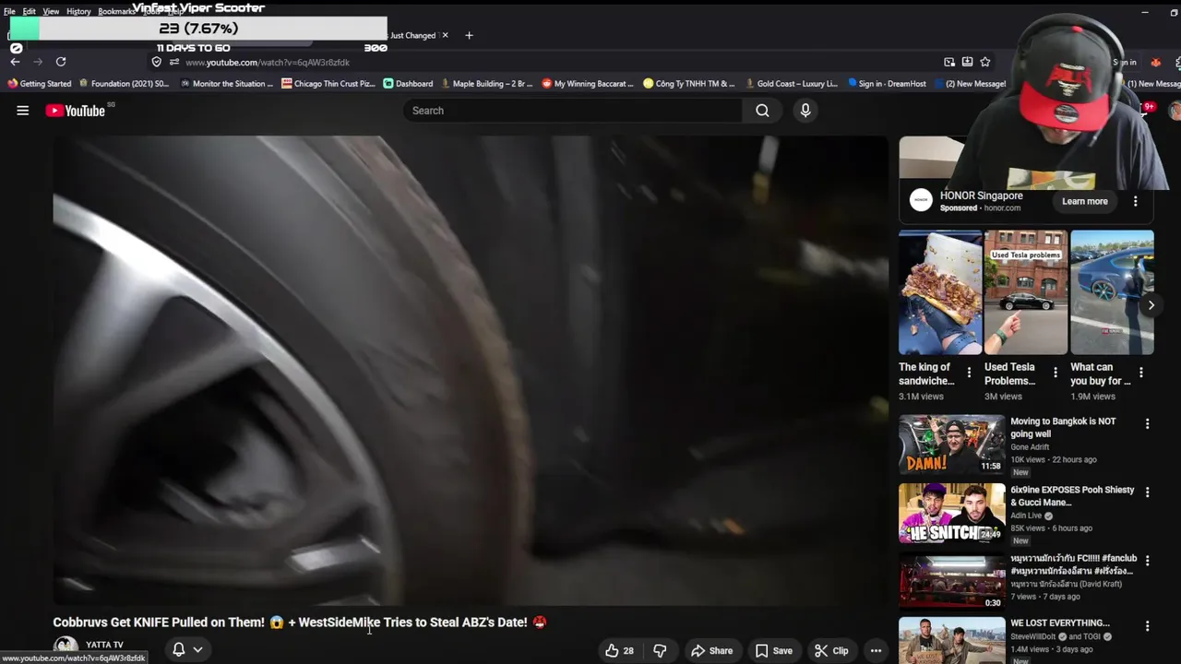Open the View menu
Image resolution: width=1181 pixels, height=664 pixels.
pyautogui.click(x=51, y=11)
